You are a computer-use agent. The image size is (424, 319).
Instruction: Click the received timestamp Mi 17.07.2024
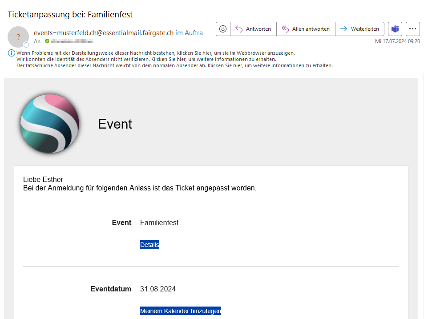click(397, 41)
